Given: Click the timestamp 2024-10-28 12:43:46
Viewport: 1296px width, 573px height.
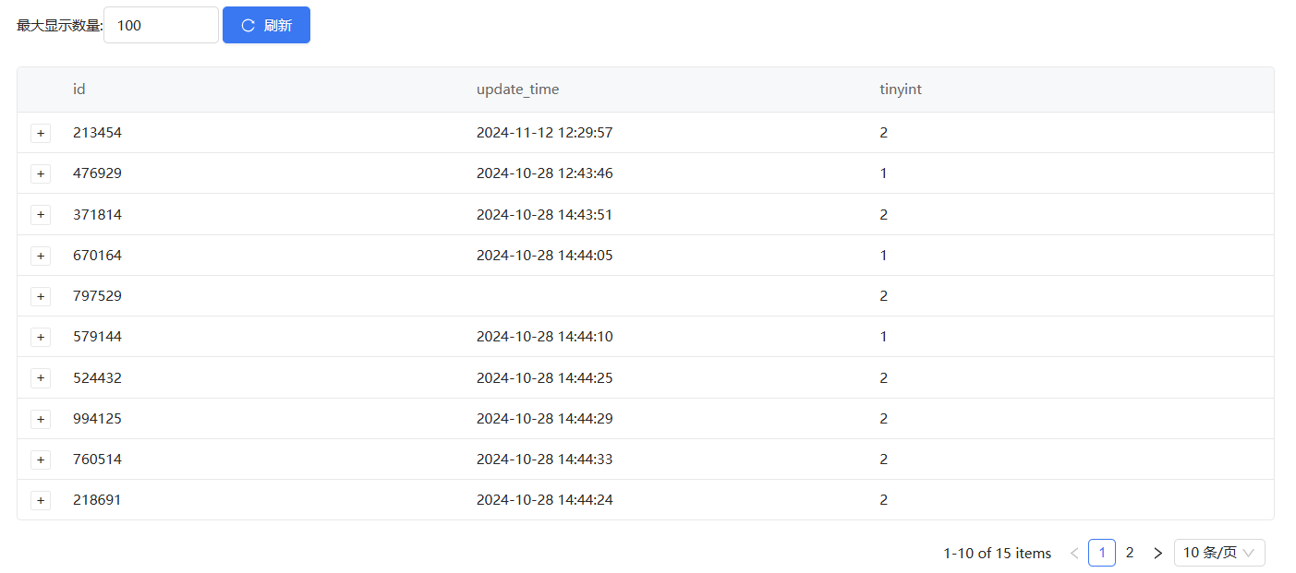Looking at the screenshot, I should pyautogui.click(x=545, y=173).
